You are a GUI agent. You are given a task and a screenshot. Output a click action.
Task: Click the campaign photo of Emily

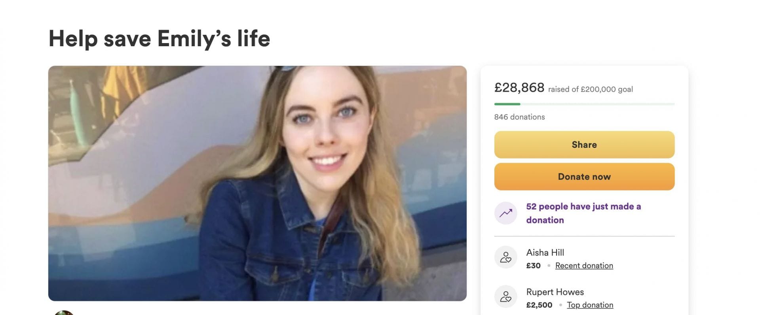coord(257,183)
